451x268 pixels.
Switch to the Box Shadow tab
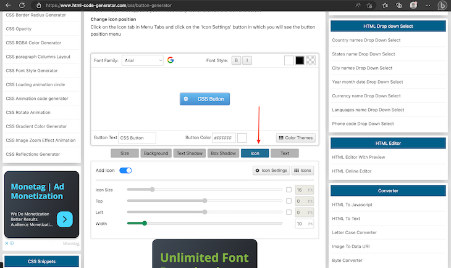point(223,153)
